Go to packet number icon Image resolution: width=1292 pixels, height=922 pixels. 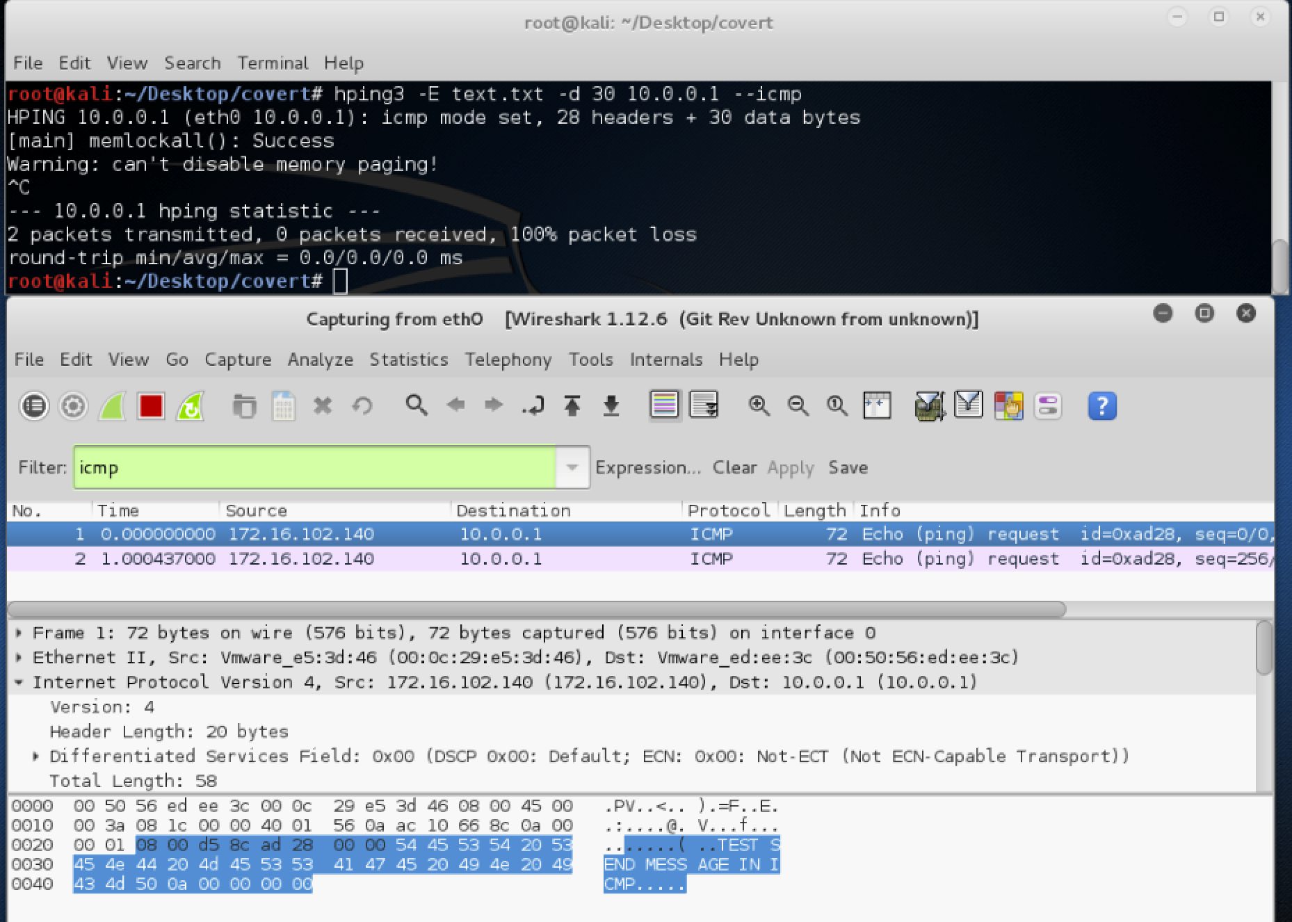click(533, 405)
